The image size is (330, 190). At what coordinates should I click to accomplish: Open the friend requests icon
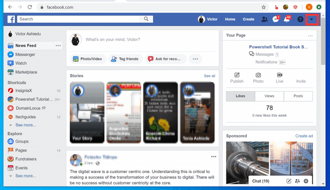click(264, 19)
